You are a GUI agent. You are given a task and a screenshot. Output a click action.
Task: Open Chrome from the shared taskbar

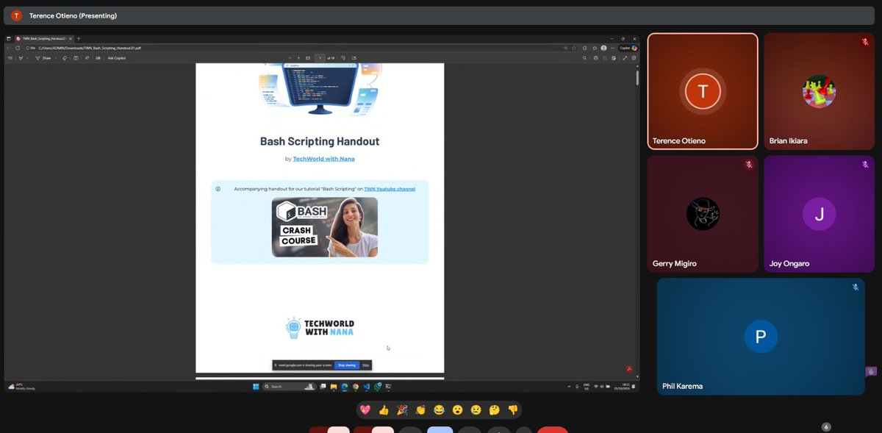pyautogui.click(x=355, y=386)
